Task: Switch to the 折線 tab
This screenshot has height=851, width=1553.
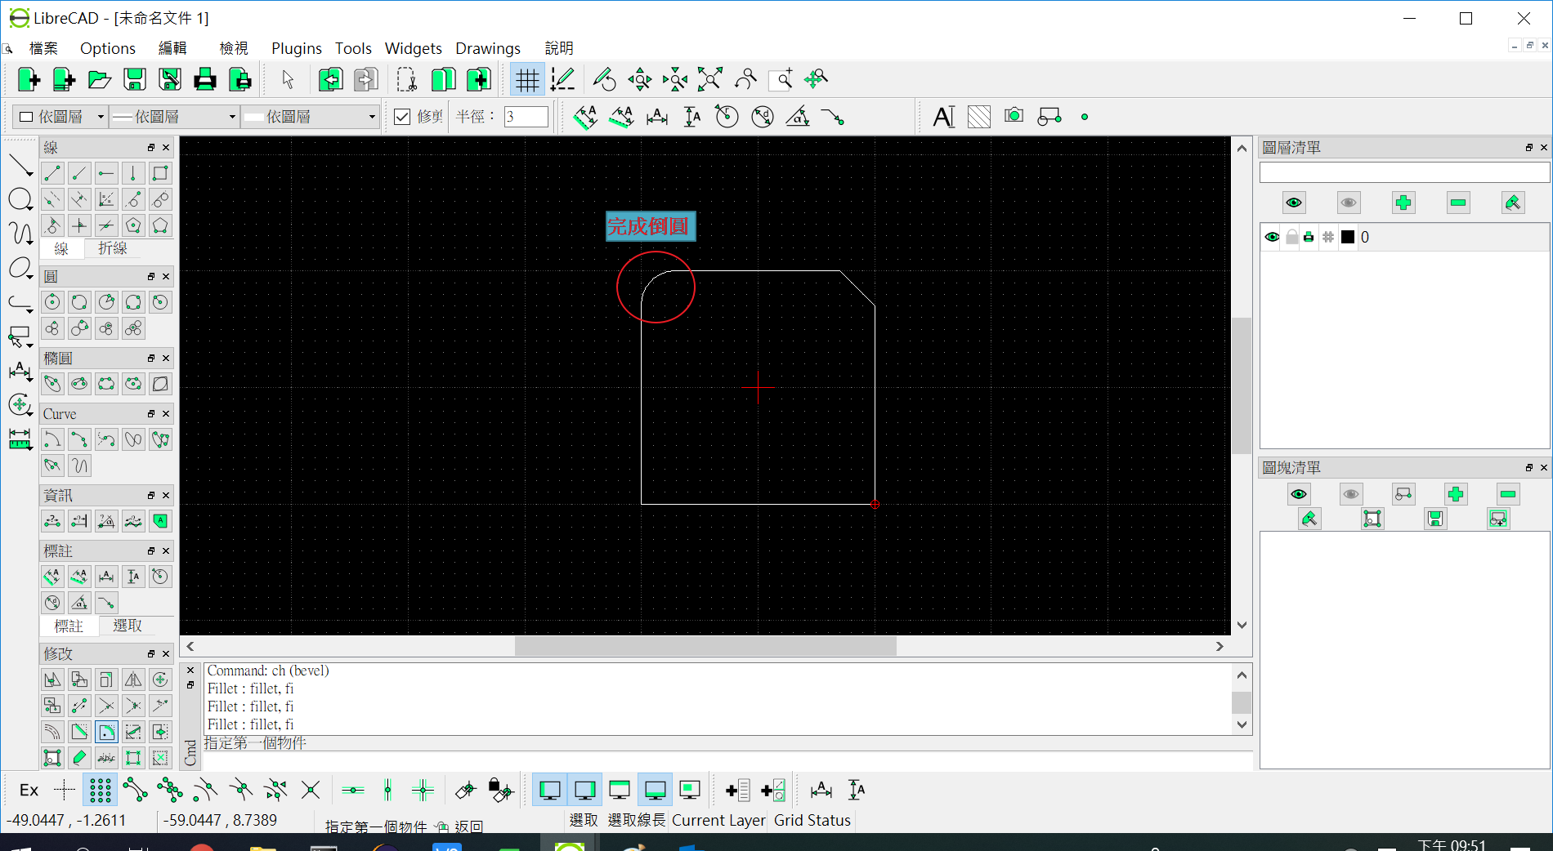Action: 113,248
